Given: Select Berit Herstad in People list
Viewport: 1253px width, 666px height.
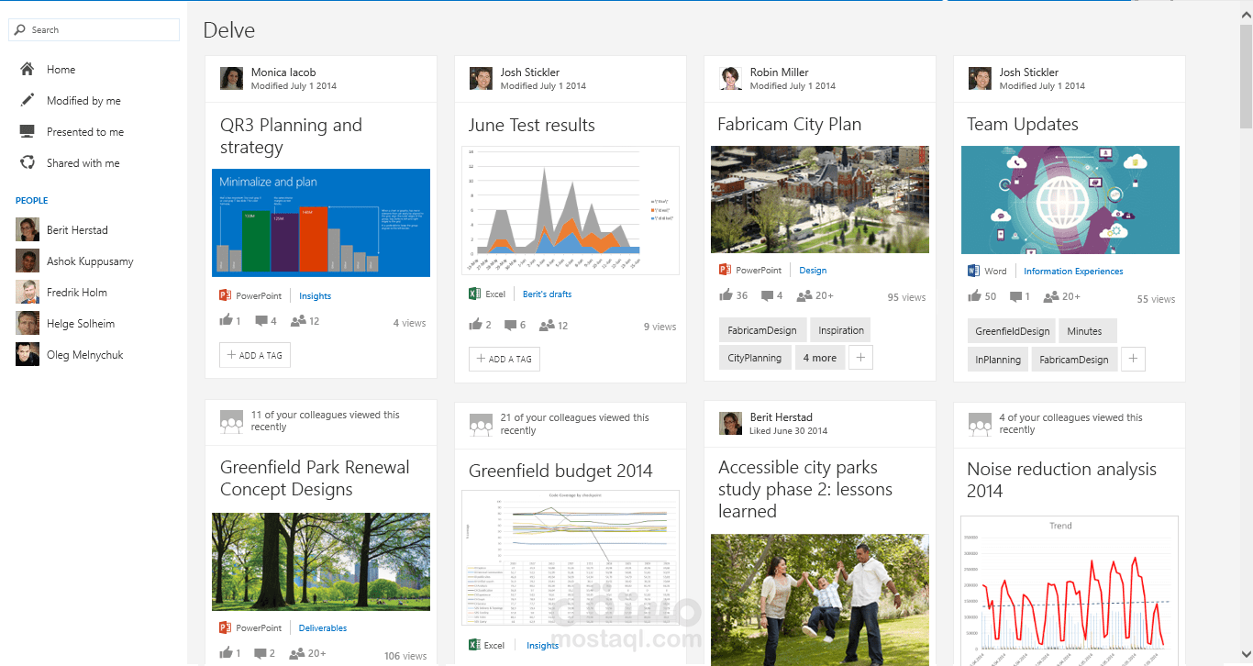Looking at the screenshot, I should (x=77, y=230).
